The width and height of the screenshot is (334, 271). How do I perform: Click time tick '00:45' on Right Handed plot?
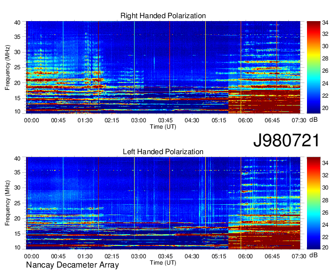58,120
